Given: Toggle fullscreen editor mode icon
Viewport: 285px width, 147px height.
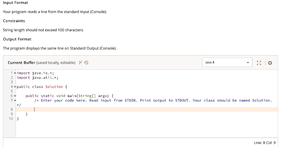Looking at the screenshot, I should pyautogui.click(x=259, y=63).
